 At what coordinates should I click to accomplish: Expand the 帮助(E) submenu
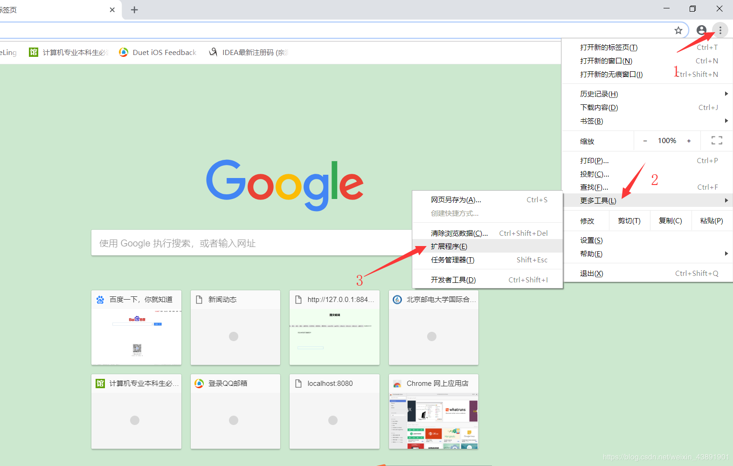point(647,254)
